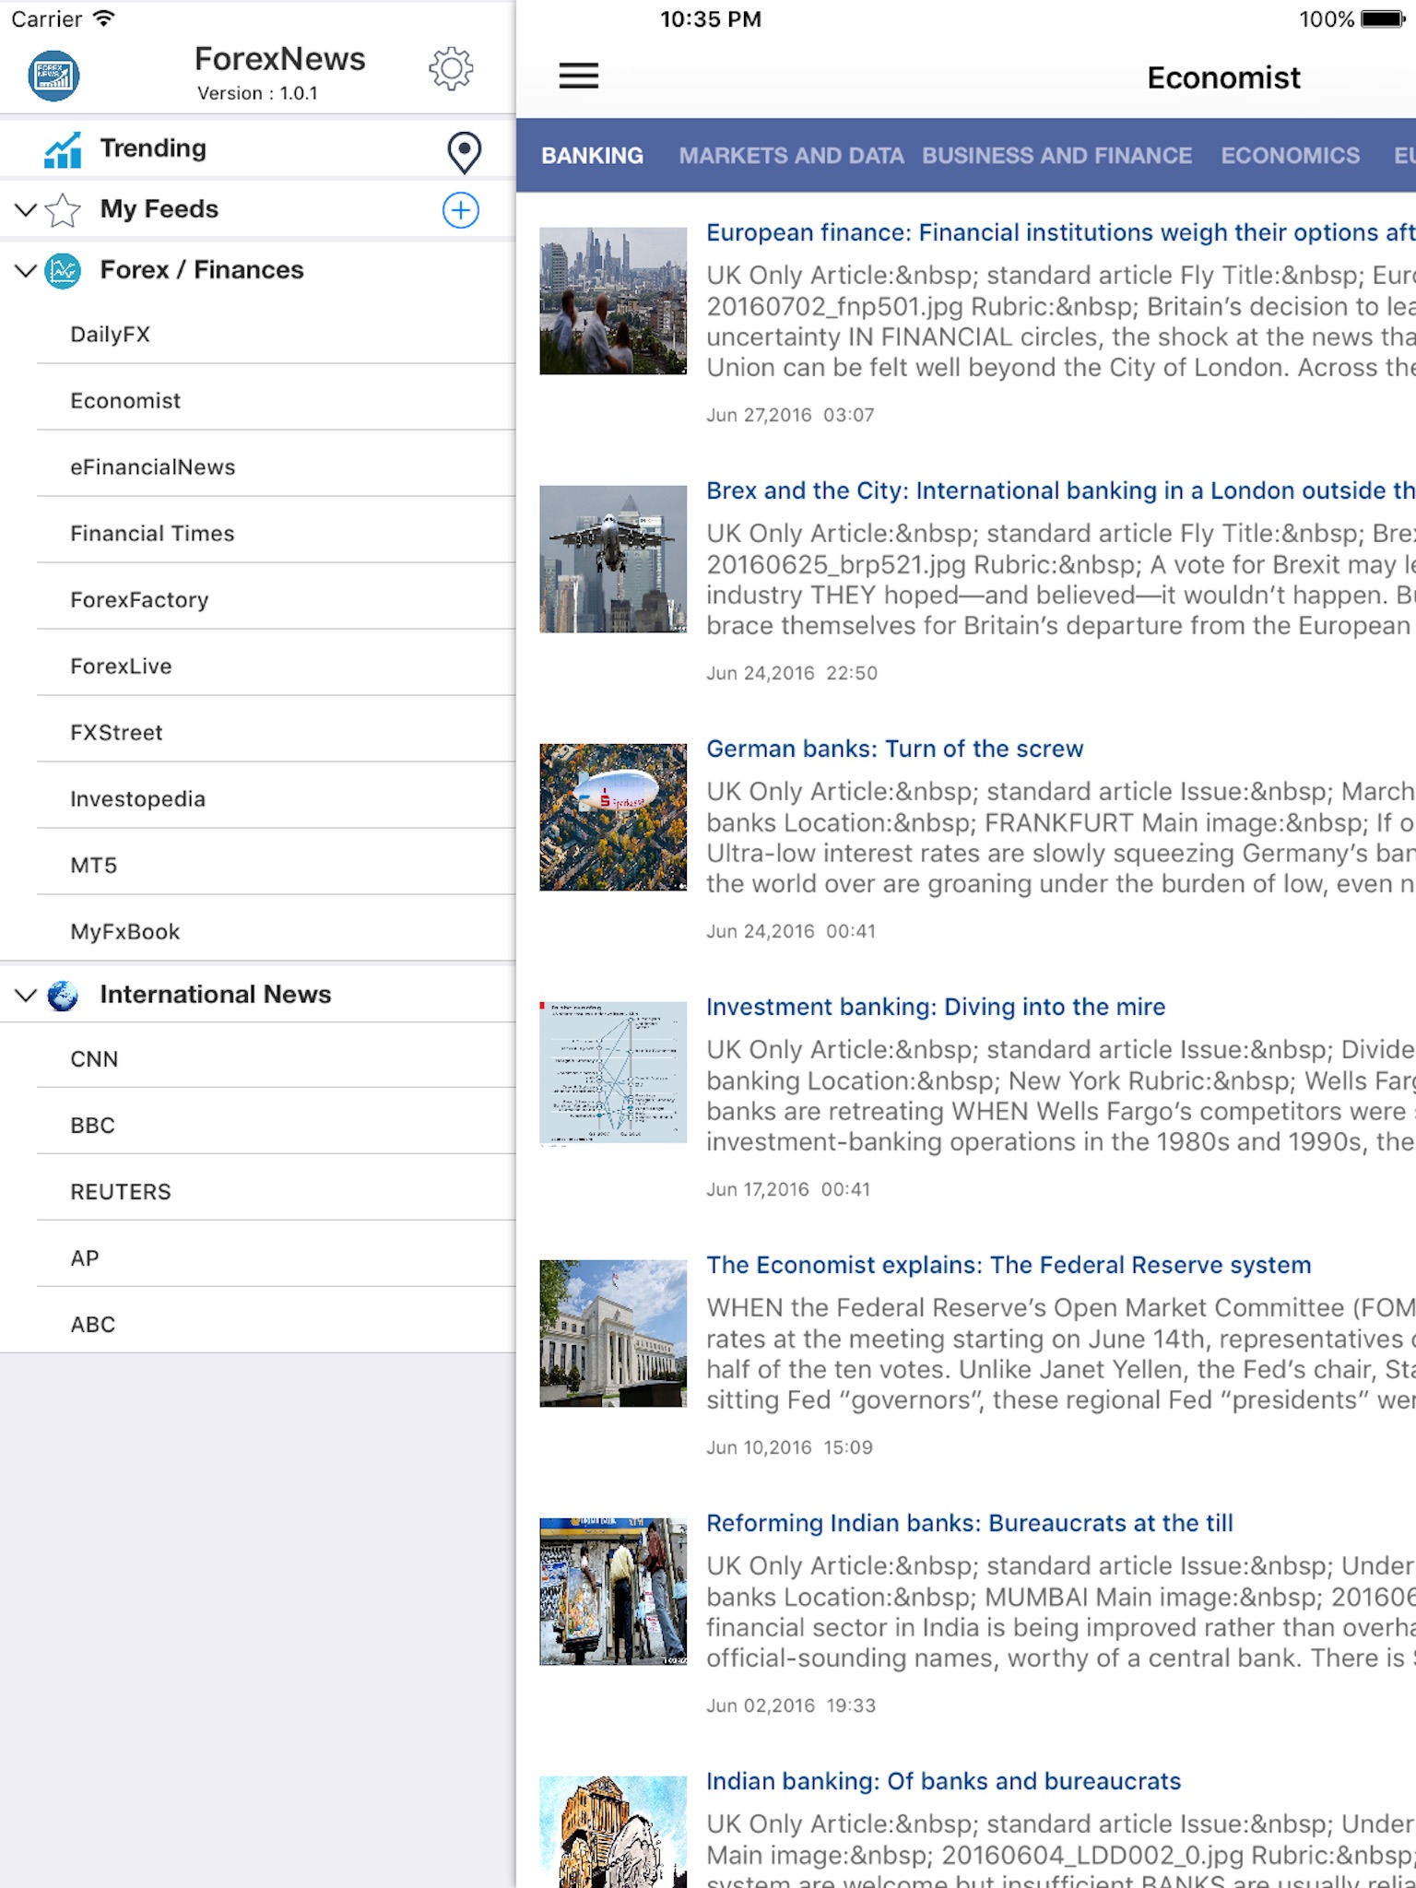
Task: Select the Economics tab
Action: click(x=1290, y=156)
